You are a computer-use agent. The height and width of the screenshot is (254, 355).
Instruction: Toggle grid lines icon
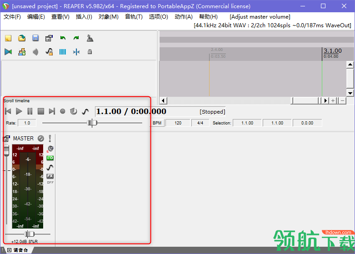[x=63, y=52]
